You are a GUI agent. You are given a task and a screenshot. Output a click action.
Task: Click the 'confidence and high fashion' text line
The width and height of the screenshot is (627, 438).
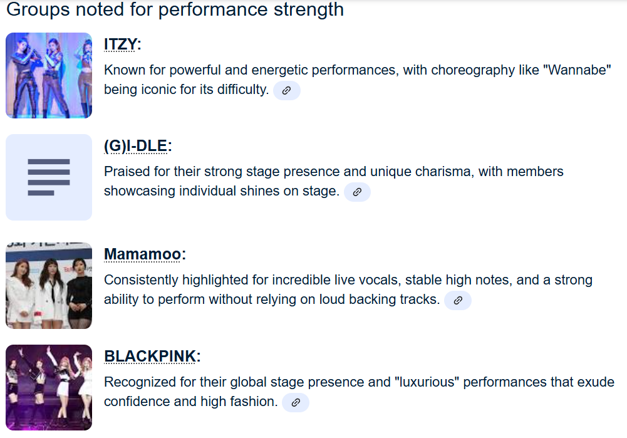pos(190,402)
